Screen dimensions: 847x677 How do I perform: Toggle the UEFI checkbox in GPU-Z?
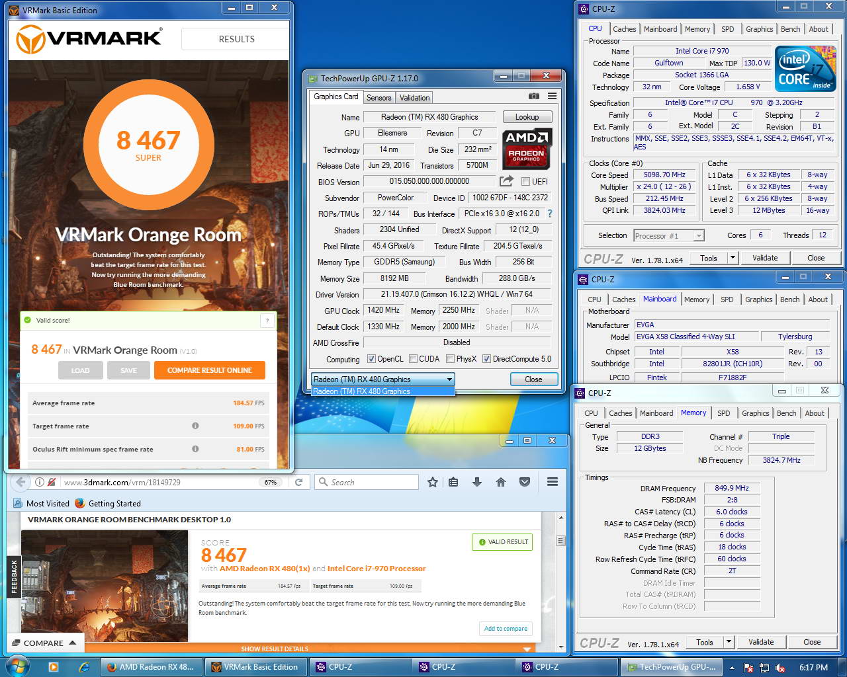(x=525, y=182)
